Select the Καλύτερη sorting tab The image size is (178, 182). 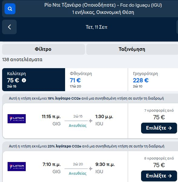click(34, 80)
